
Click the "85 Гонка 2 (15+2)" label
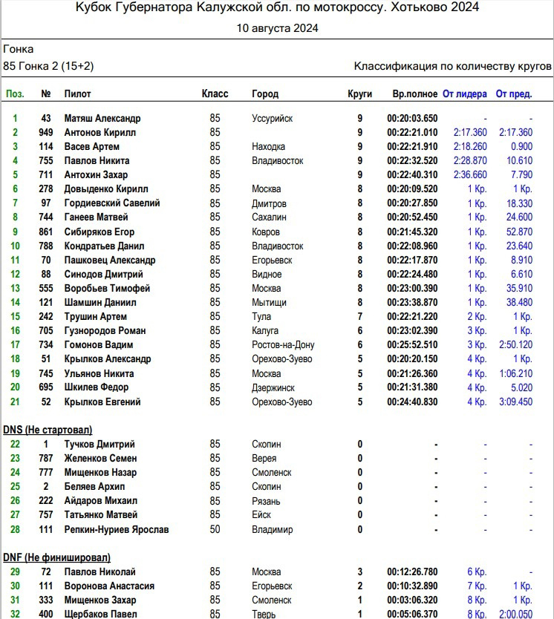tap(48, 66)
